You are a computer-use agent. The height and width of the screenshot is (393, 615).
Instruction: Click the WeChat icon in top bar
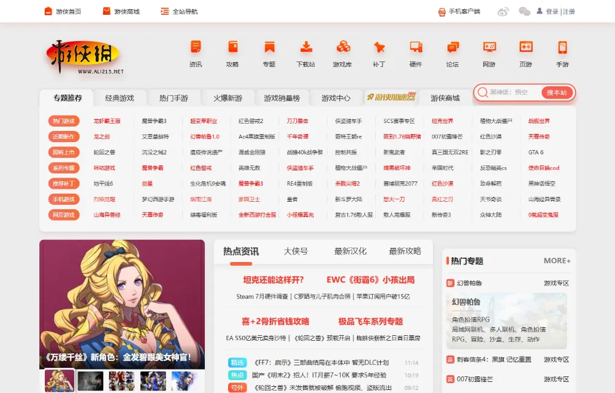[x=525, y=11]
